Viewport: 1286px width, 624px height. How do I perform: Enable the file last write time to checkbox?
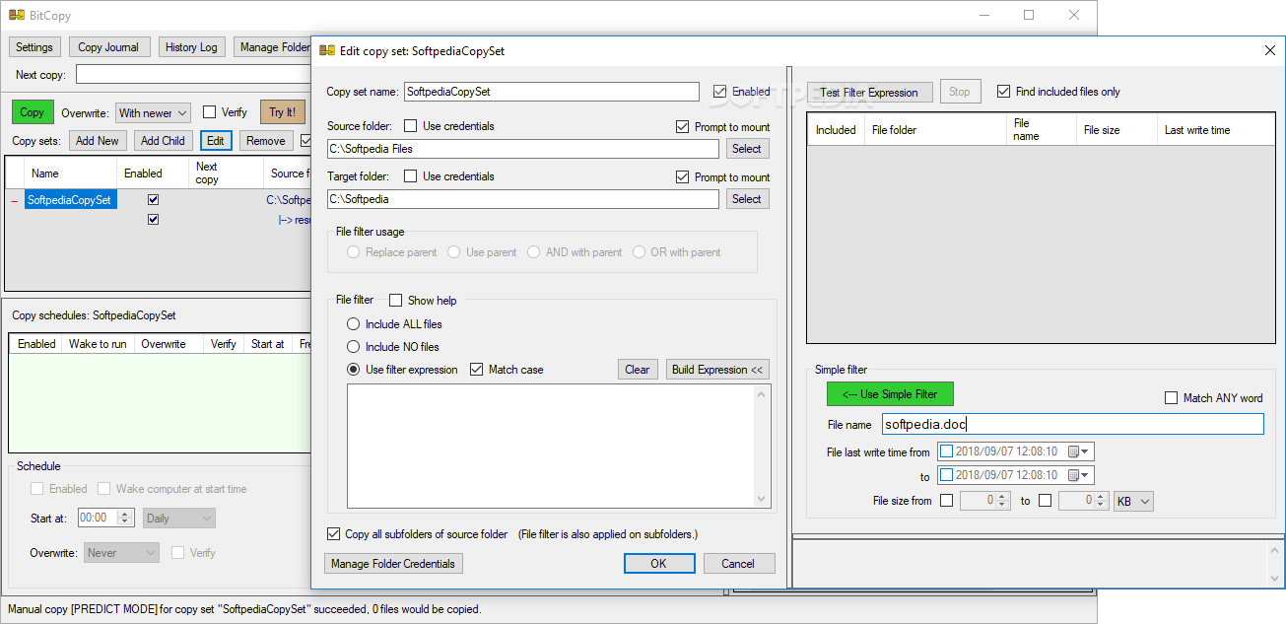[x=947, y=475]
